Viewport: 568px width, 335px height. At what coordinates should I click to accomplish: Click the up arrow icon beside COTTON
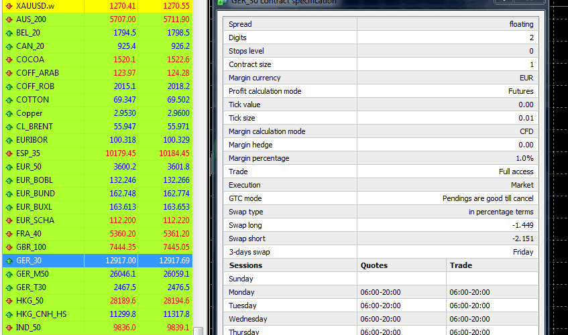(x=9, y=100)
